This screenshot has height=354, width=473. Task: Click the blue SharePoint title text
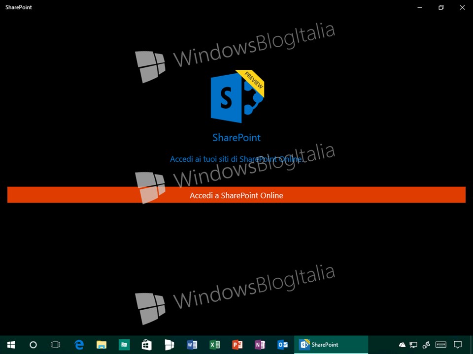[236, 138]
